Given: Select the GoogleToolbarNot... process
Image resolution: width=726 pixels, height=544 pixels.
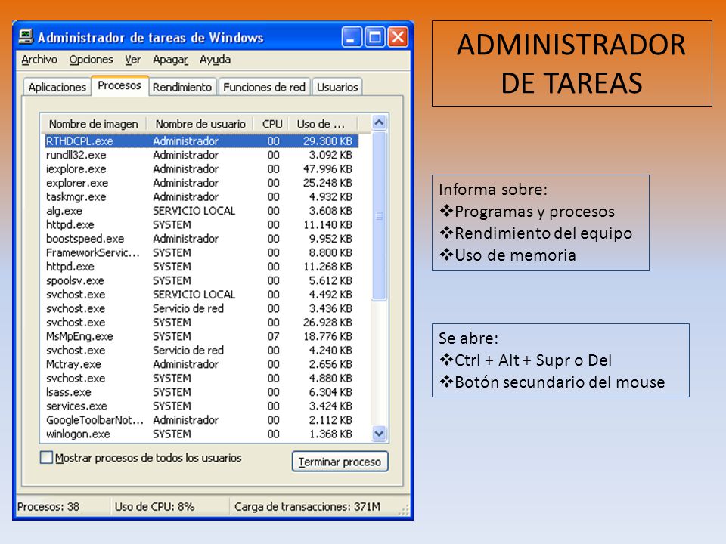Looking at the screenshot, I should (201, 420).
